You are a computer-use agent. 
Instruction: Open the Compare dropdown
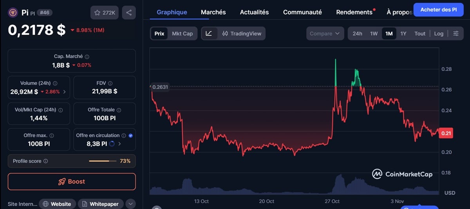(325, 34)
